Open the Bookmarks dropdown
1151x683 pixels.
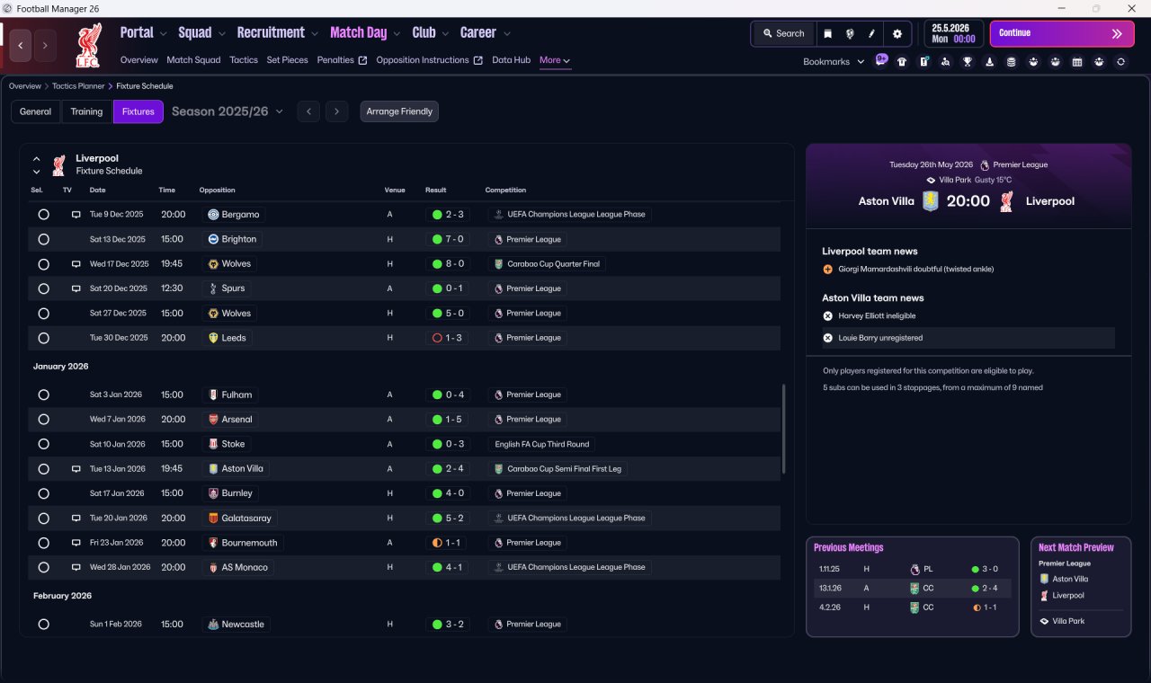(834, 62)
